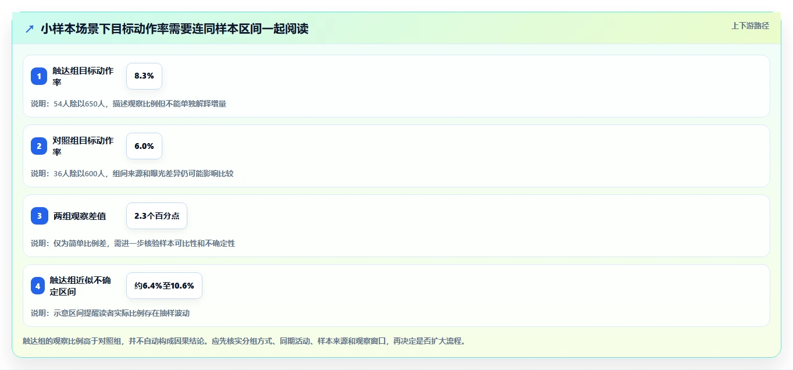
Task: Select the 6.0% value chip
Action: click(144, 146)
